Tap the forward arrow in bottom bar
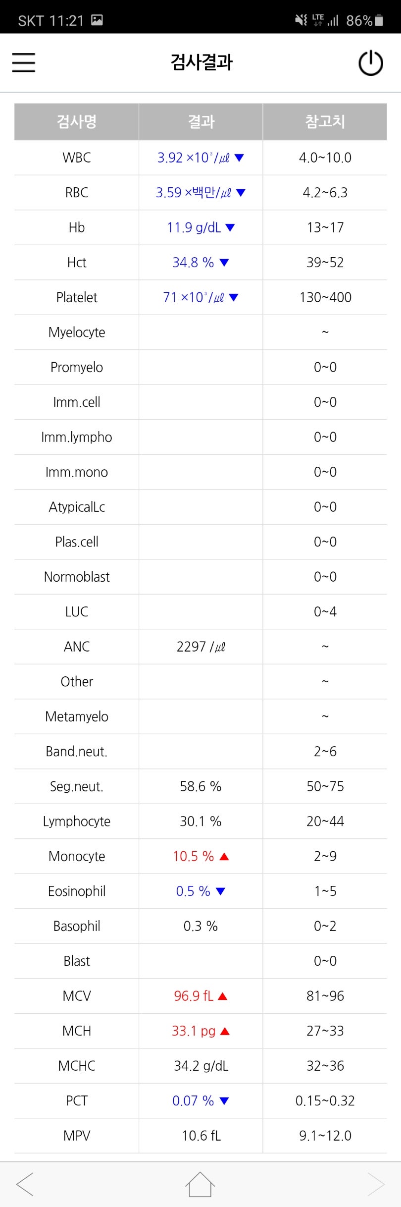The image size is (401, 1207). pos(376,1184)
